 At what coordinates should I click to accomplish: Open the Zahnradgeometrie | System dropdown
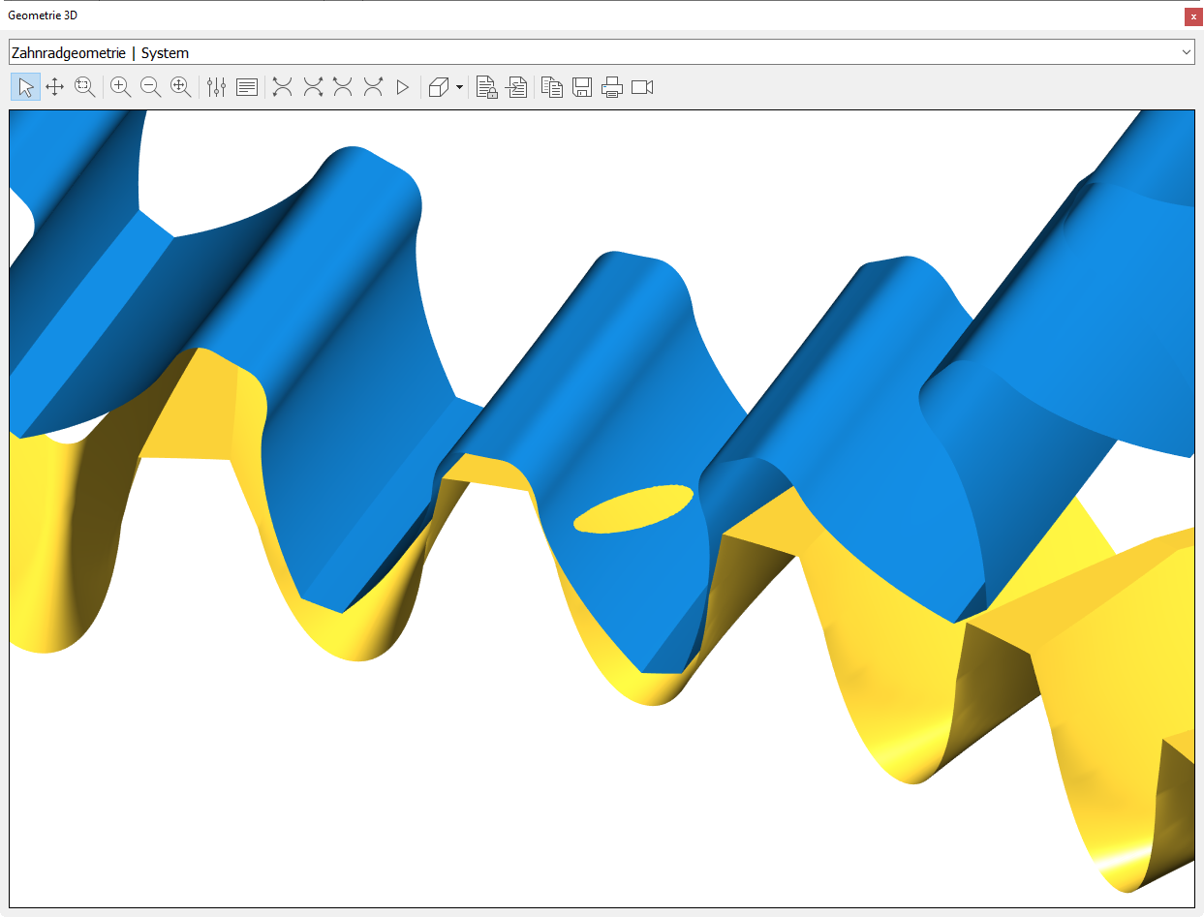tap(601, 52)
